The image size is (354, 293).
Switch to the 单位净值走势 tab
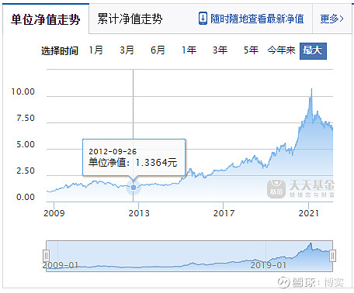point(46,19)
